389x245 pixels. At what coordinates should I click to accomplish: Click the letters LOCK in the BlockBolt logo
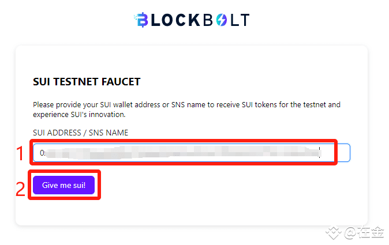[x=175, y=20]
